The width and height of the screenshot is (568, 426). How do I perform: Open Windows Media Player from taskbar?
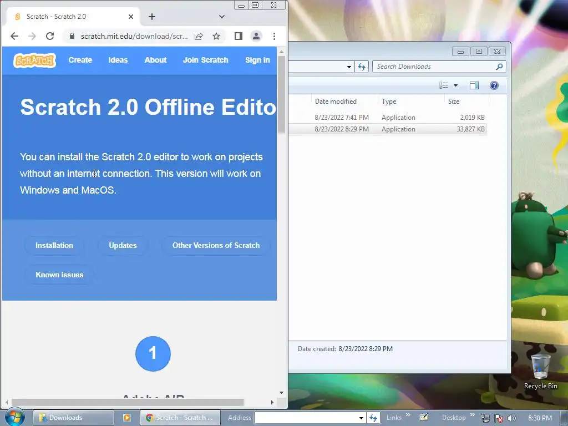[127, 418]
